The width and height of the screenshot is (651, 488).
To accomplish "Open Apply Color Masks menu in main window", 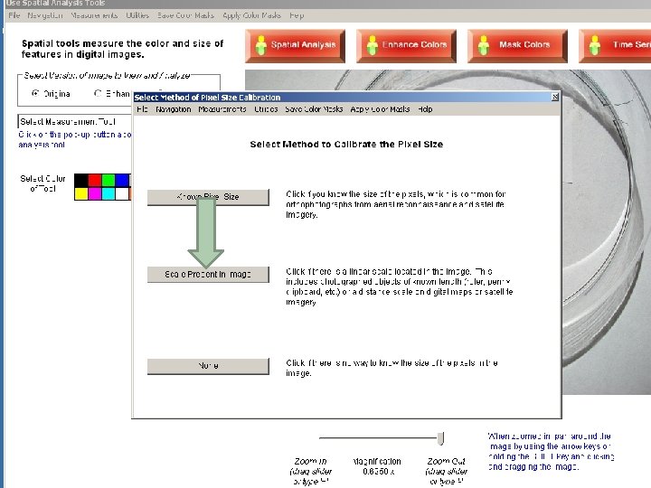I will click(x=251, y=15).
